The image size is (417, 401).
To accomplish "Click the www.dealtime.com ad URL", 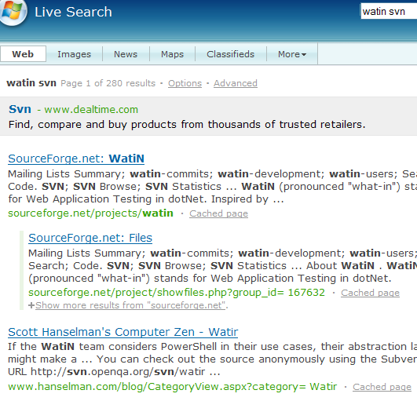I will (91, 110).
